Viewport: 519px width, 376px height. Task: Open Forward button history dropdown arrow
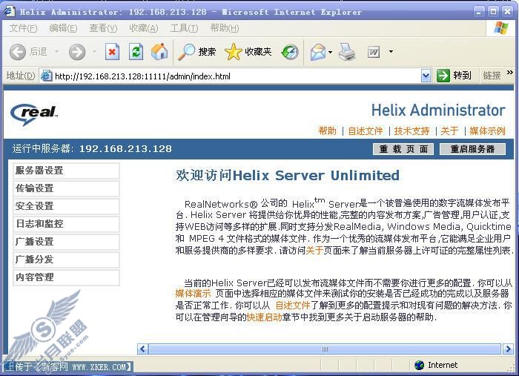[94, 51]
